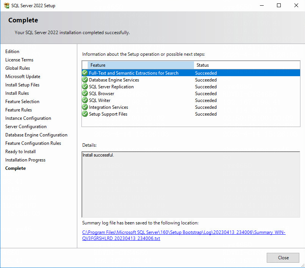Select the Database Engine Services row
The height and width of the screenshot is (268, 305).
coord(191,80)
